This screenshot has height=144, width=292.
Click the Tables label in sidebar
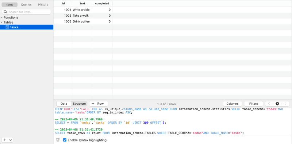pos(8,22)
